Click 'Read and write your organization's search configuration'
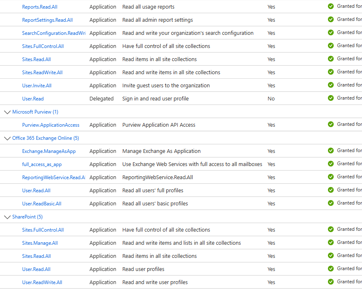Viewport: 362px width, 289px height. coord(188,33)
